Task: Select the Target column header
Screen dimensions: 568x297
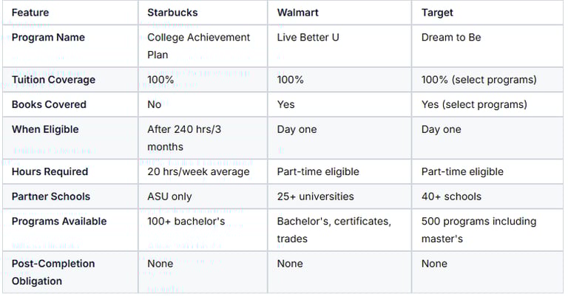Action: [437, 13]
